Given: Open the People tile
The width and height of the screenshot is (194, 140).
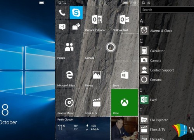Looking at the screenshot, I should [69, 47].
